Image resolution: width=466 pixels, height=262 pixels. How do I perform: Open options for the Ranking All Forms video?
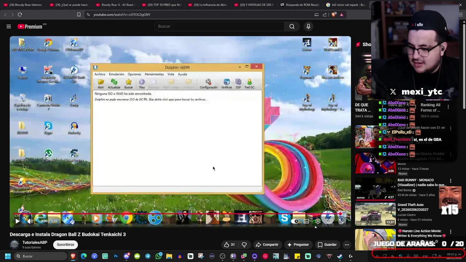pyautogui.click(x=448, y=107)
